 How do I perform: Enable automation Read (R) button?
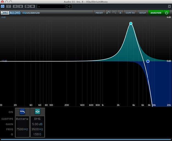click(x=15, y=6)
